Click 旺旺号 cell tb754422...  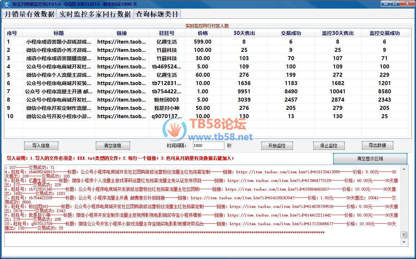click(x=167, y=91)
